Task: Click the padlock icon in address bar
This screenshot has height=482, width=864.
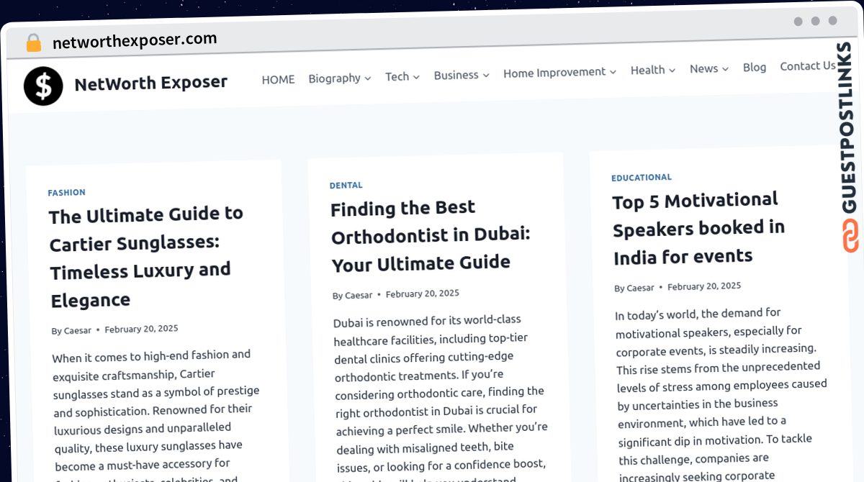Action: (x=33, y=42)
